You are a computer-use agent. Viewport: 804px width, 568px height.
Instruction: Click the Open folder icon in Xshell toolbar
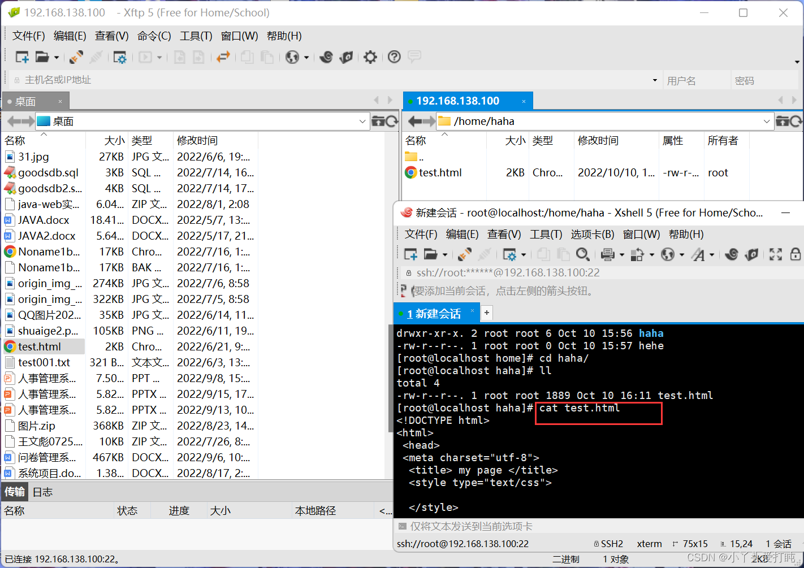(x=431, y=255)
